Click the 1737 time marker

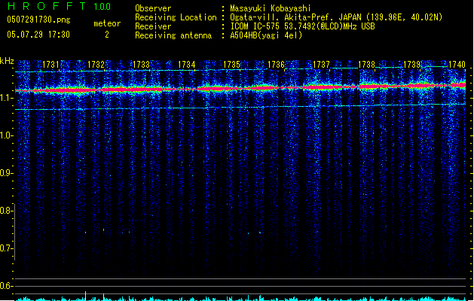[321, 65]
